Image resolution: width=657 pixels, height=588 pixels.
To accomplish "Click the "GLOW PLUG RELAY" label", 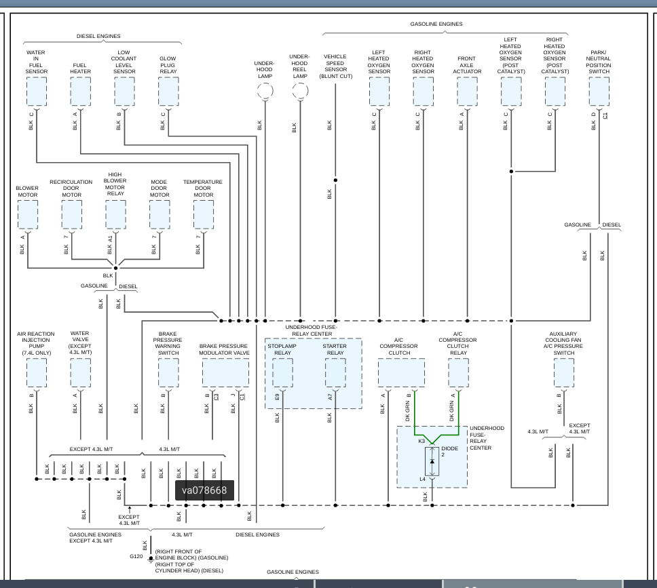I will click(168, 65).
